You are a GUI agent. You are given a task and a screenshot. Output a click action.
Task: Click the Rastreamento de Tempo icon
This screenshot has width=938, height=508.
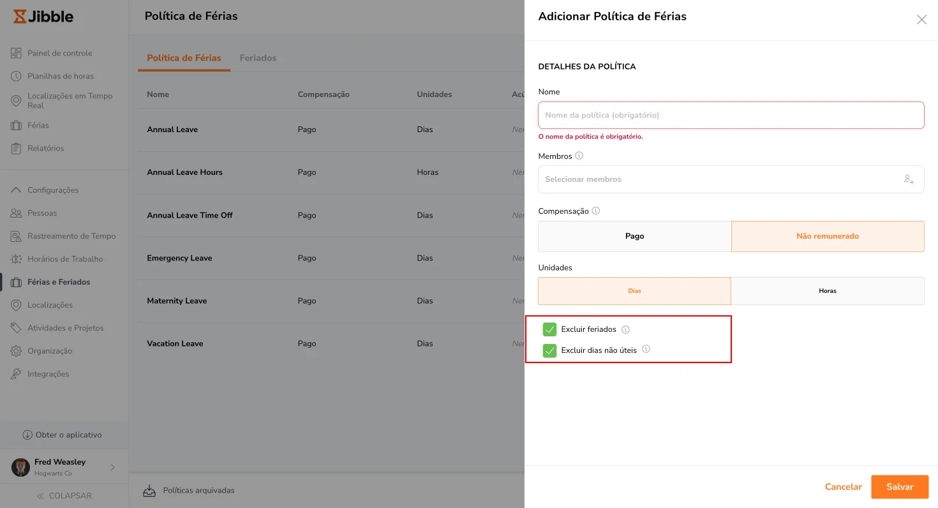click(16, 236)
